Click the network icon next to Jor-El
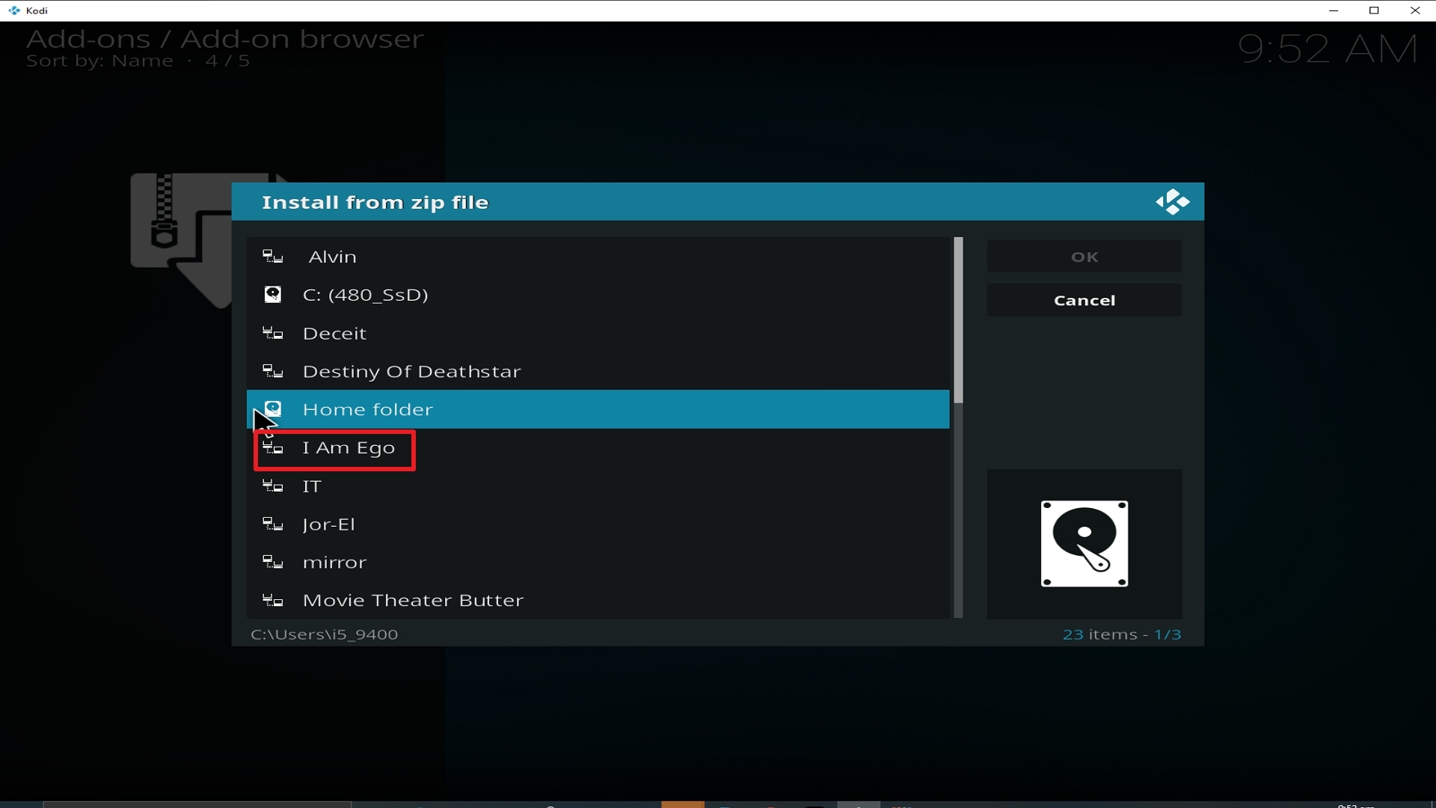This screenshot has height=808, width=1436. [273, 524]
